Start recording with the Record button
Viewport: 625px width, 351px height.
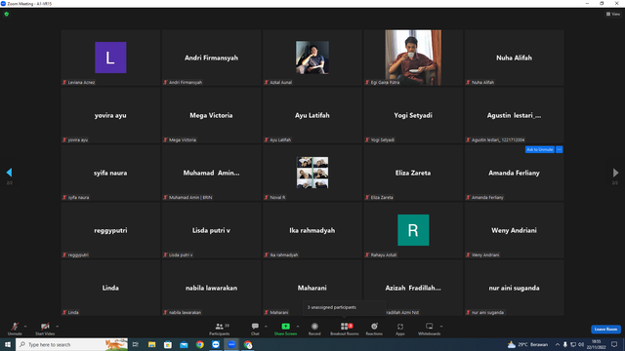point(314,329)
